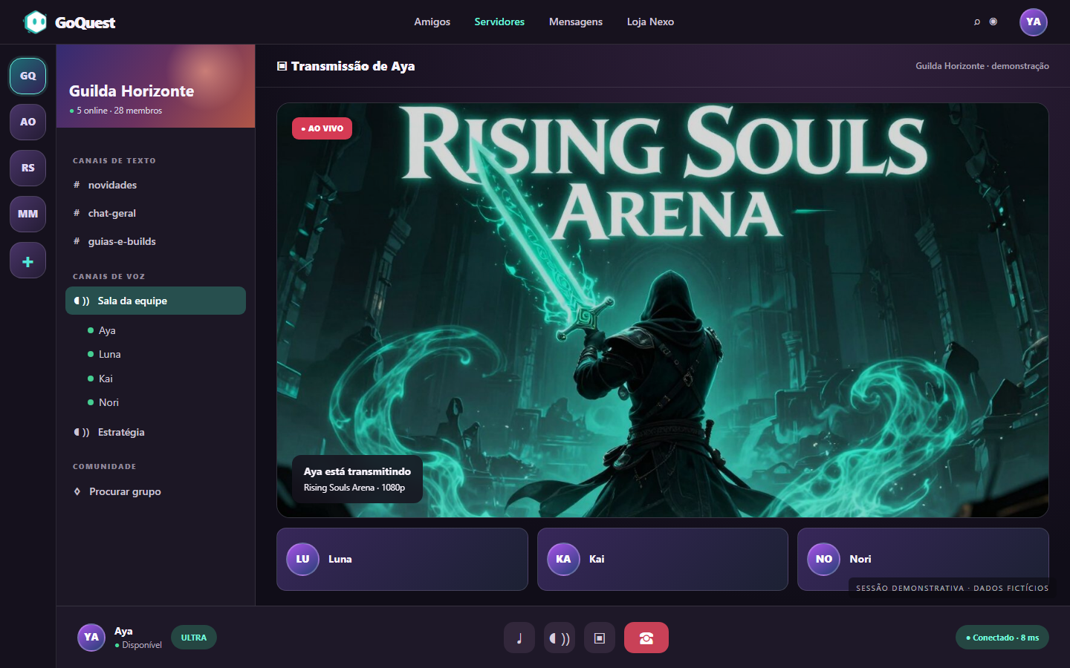Click 'Disponível' status under Aya
The image size is (1070, 668).
138,645
